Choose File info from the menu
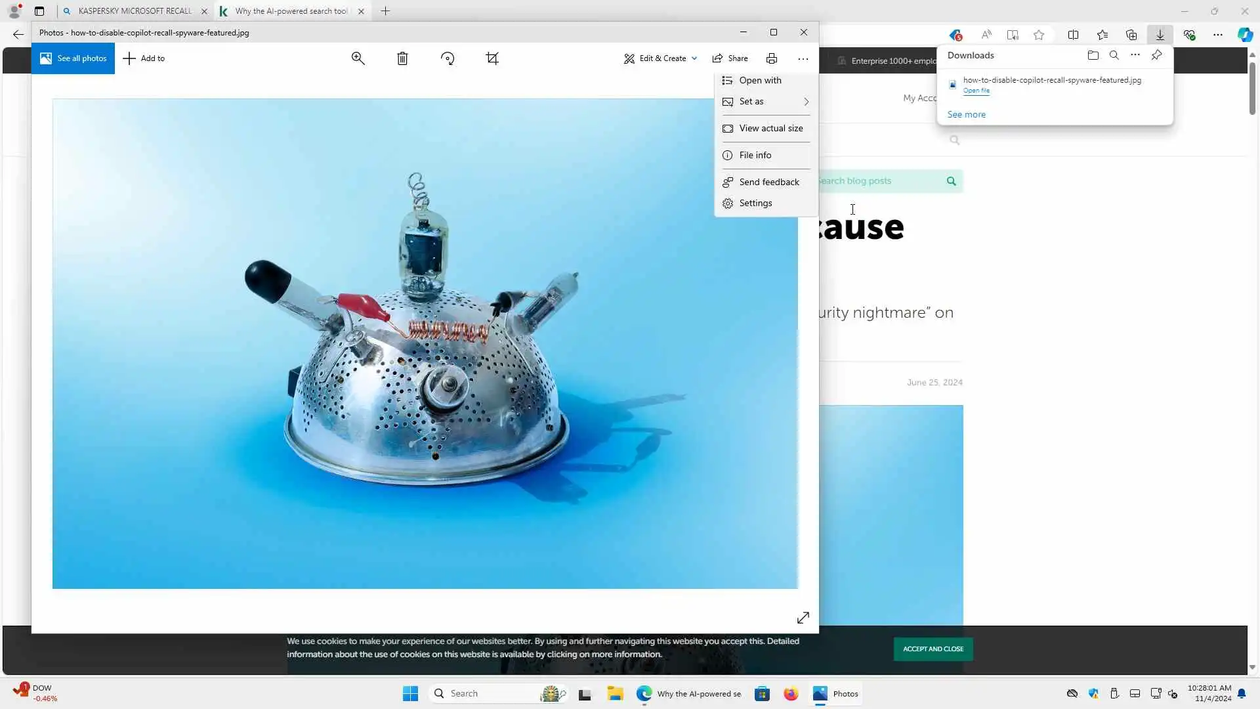The image size is (1260, 709). (755, 155)
